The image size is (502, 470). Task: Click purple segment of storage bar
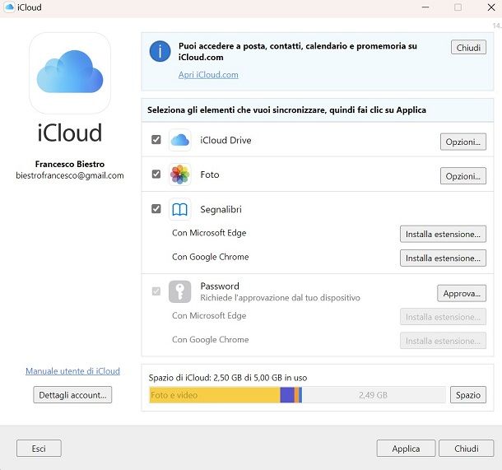click(x=287, y=395)
